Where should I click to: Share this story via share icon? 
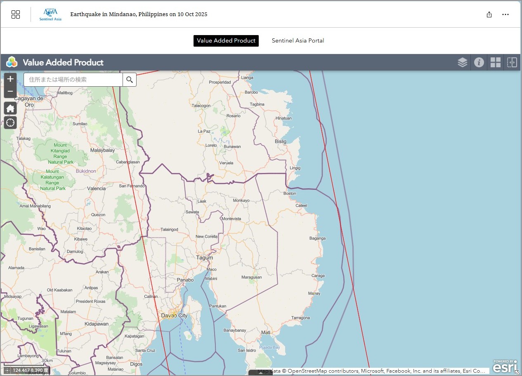tap(489, 14)
